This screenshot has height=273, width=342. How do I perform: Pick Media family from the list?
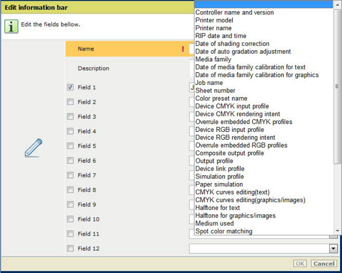213,59
